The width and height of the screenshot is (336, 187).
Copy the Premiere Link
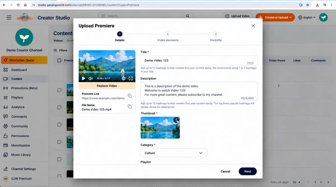point(130,96)
